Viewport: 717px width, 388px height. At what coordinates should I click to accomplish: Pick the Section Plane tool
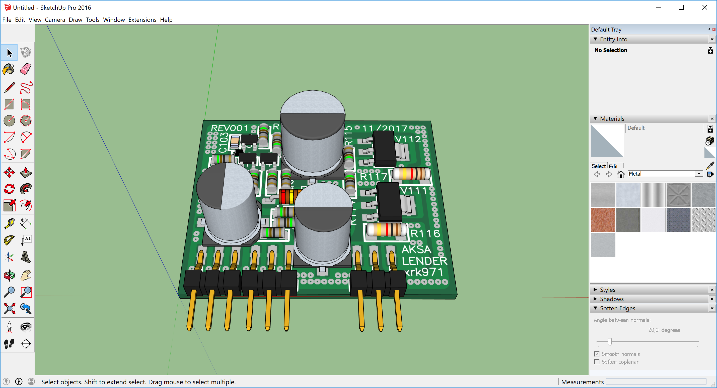point(26,343)
